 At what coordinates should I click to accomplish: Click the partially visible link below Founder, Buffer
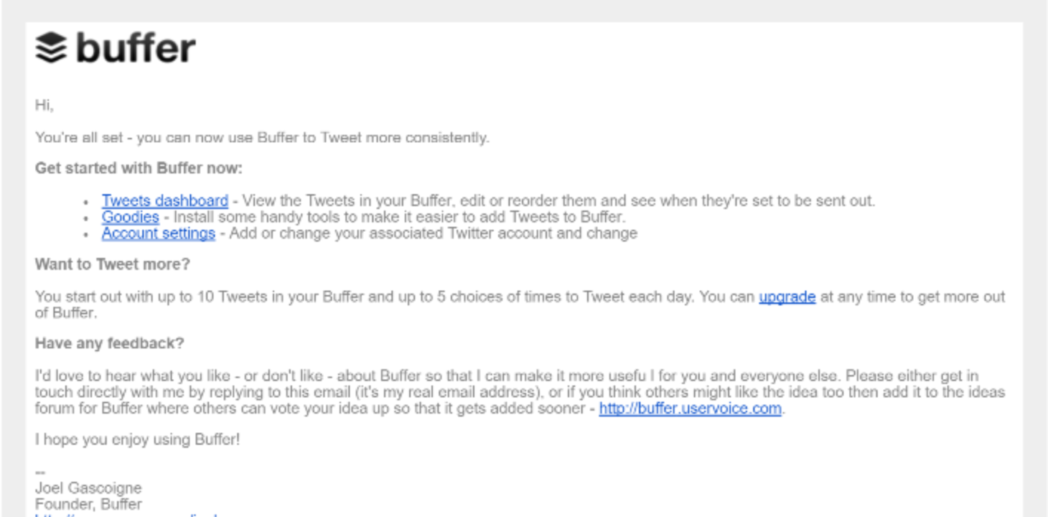(126, 514)
